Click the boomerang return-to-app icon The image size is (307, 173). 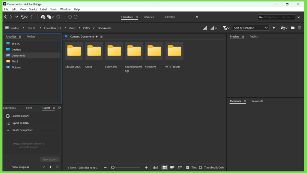[x=32, y=17]
